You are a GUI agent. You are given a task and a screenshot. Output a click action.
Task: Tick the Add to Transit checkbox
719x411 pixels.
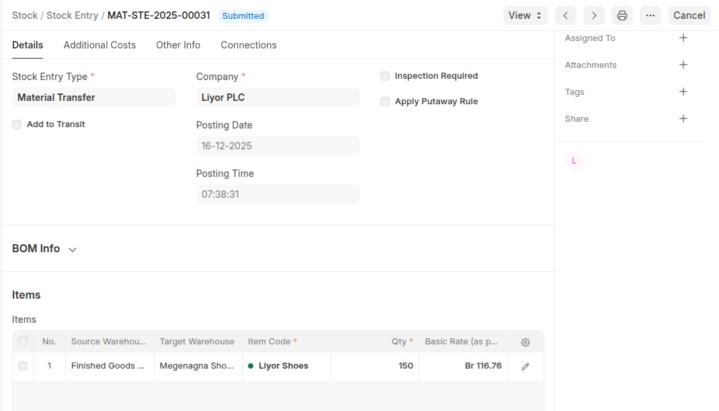(x=17, y=124)
